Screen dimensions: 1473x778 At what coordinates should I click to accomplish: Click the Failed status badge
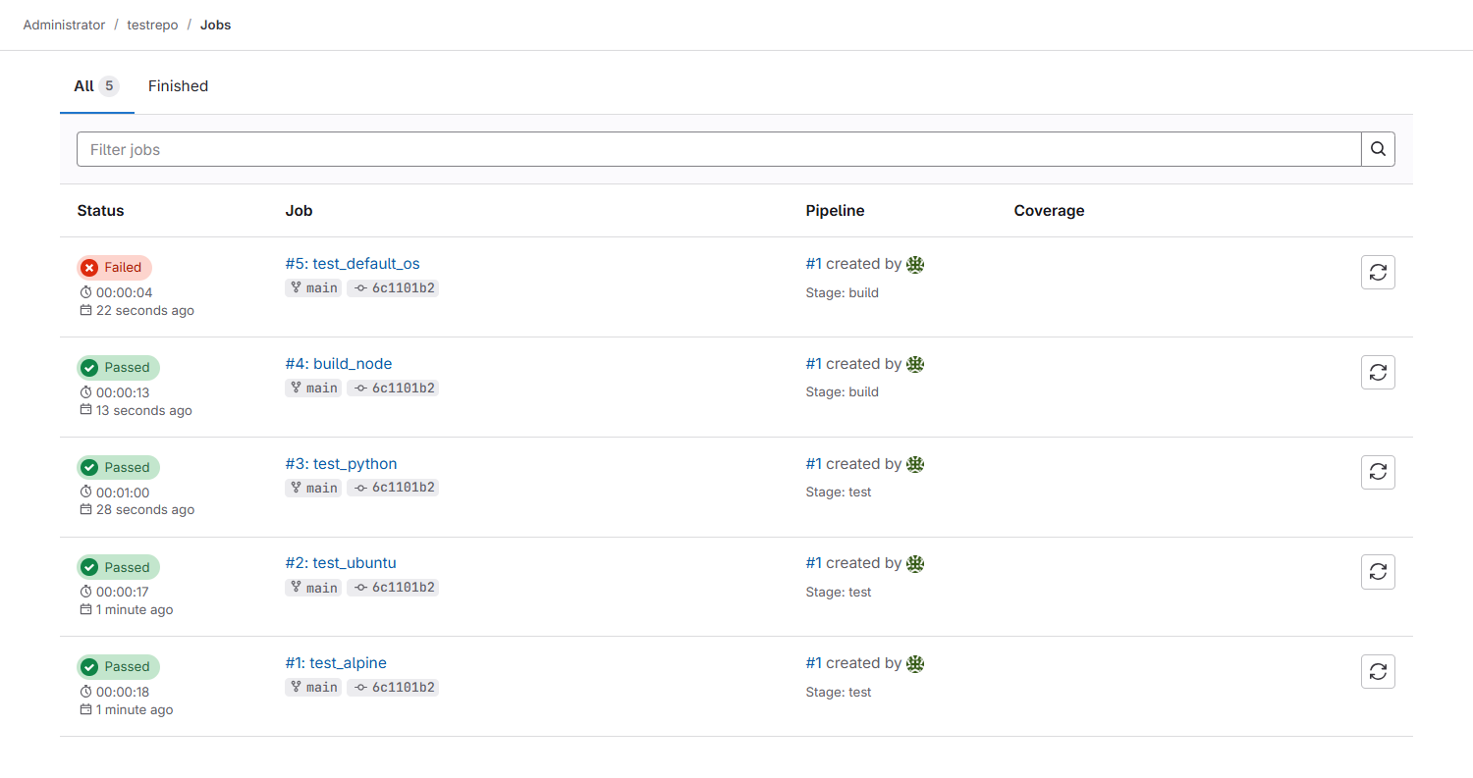click(x=114, y=268)
